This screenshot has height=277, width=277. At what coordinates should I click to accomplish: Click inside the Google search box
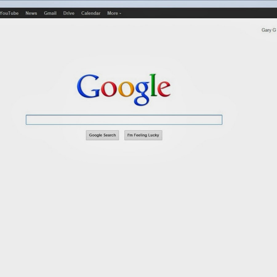(124, 120)
